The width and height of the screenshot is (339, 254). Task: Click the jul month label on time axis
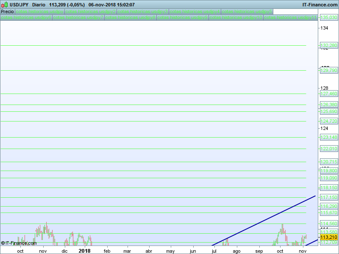point(214,251)
